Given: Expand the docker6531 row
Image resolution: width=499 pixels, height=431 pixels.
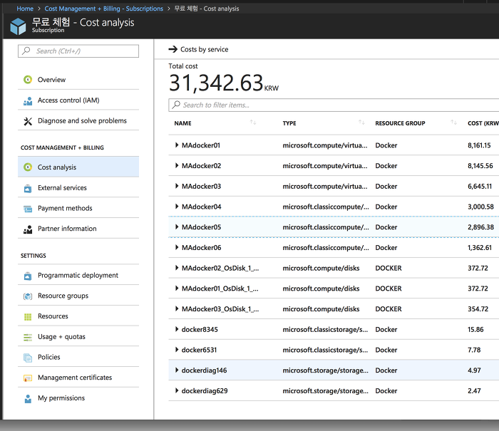Looking at the screenshot, I should click(177, 350).
